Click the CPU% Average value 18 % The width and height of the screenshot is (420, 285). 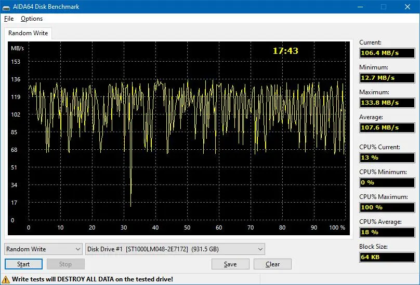387,232
